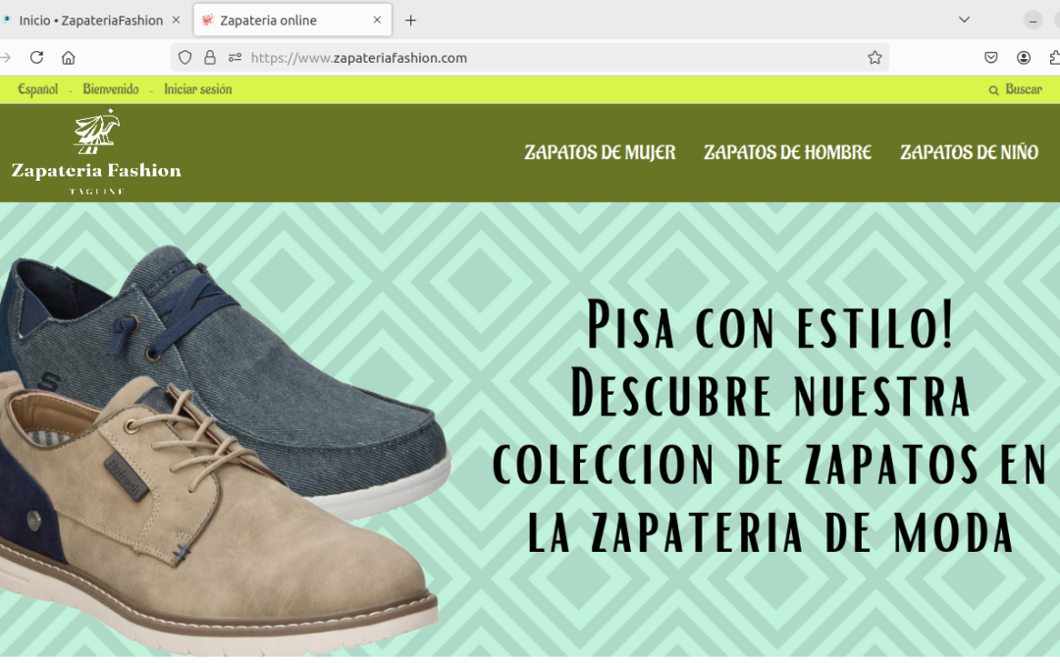Select the search magnifier icon near Buscar
1060x663 pixels.
point(993,89)
